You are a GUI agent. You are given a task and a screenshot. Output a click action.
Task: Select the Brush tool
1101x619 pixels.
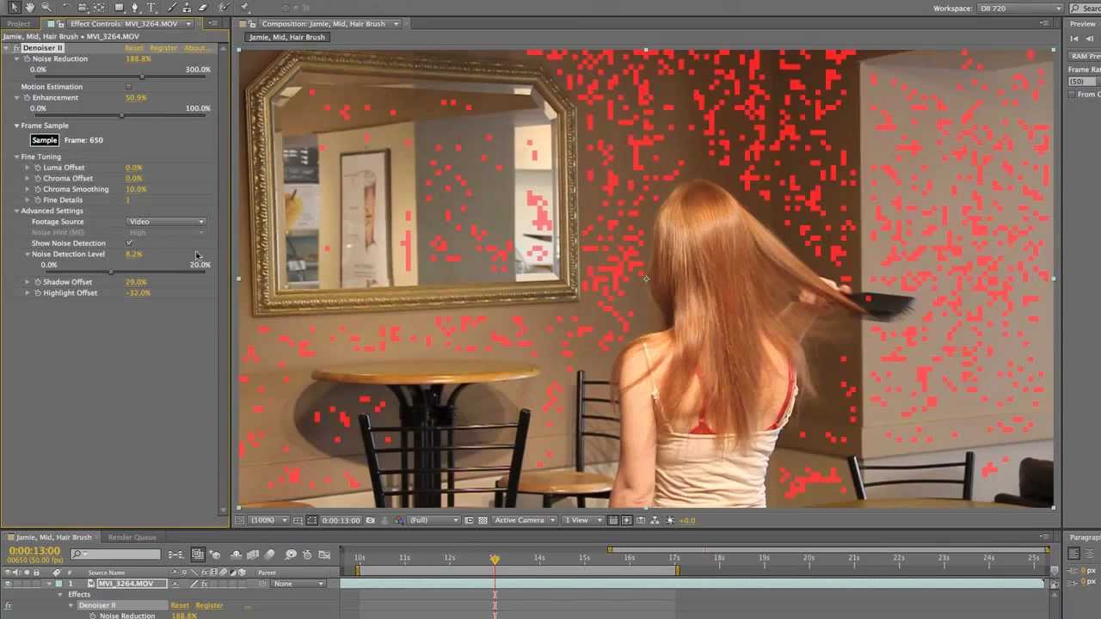tap(172, 7)
